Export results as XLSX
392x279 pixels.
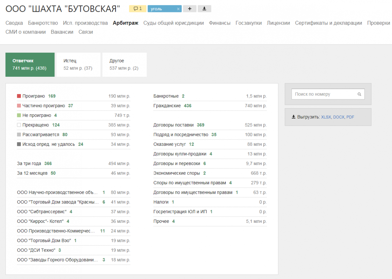point(326,117)
